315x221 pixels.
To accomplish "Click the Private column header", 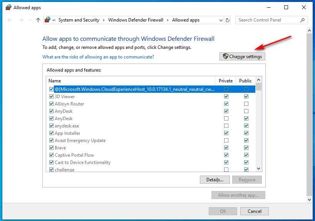I will coord(226,81).
